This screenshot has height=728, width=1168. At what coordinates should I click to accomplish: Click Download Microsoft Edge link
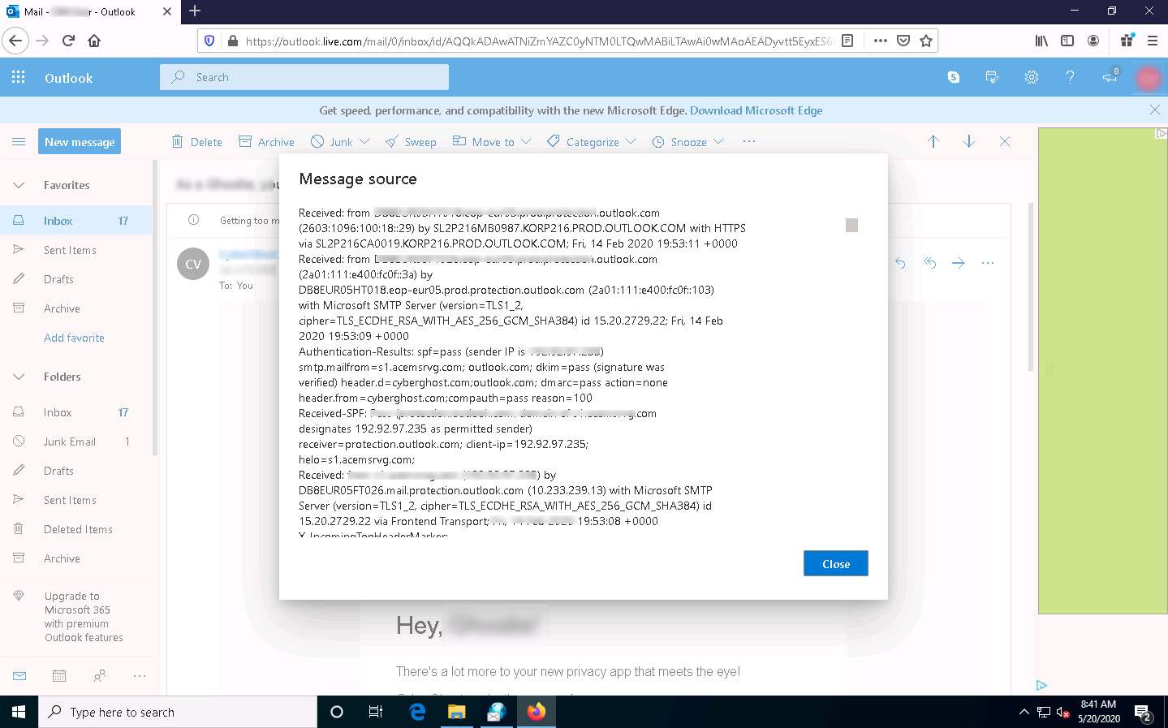click(756, 111)
